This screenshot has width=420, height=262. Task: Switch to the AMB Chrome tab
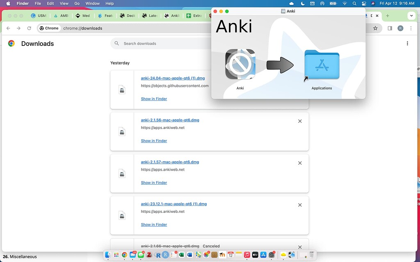[x=61, y=16]
